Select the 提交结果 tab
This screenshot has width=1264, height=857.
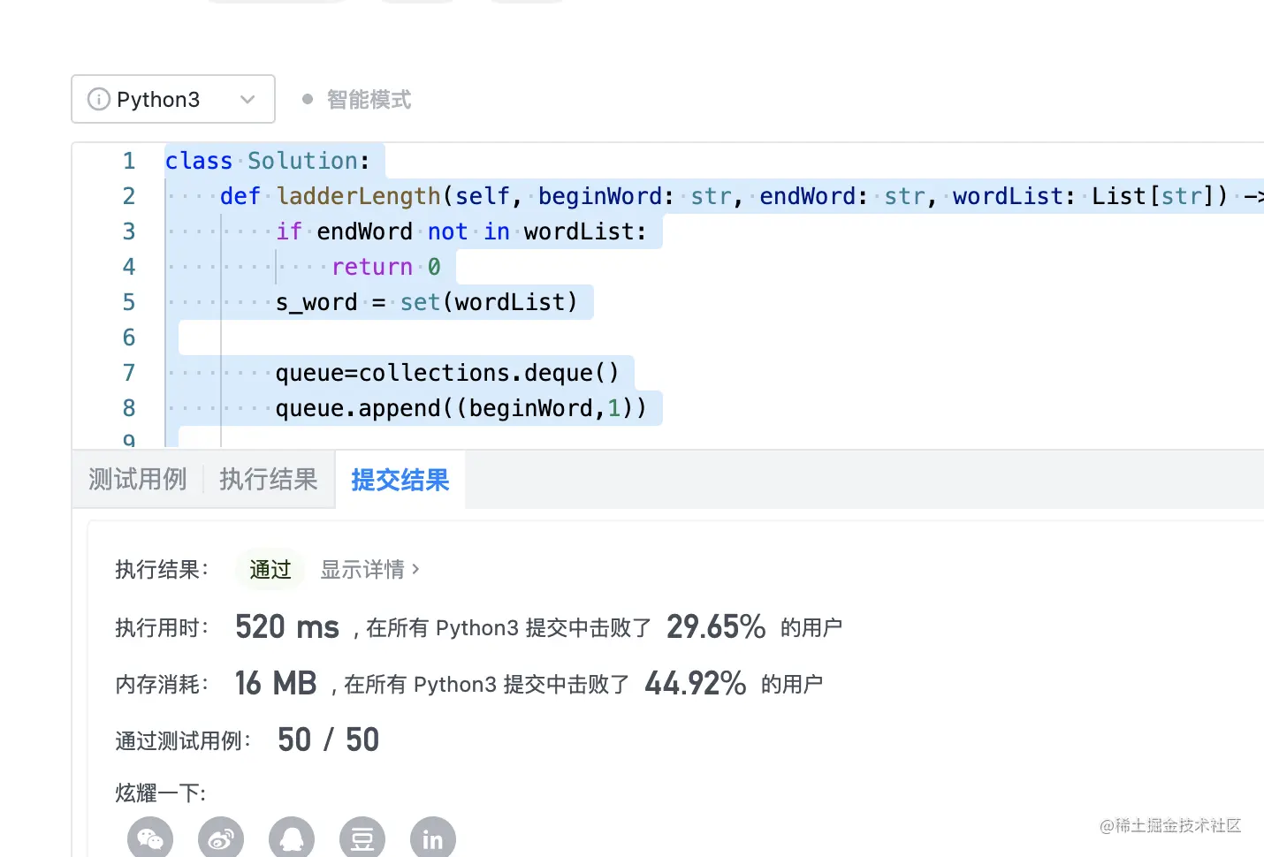(400, 480)
